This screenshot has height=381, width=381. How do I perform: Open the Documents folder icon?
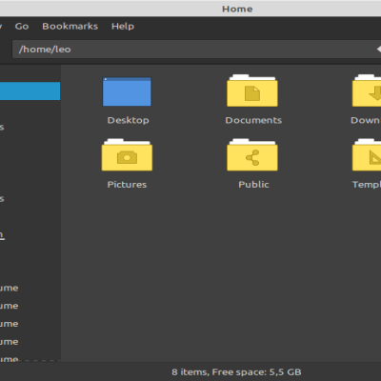[252, 90]
